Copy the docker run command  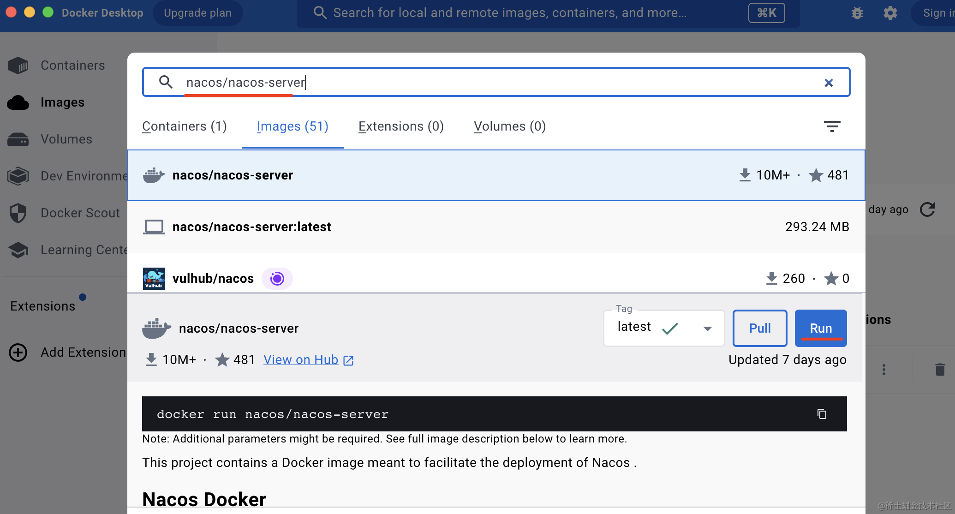tap(822, 414)
